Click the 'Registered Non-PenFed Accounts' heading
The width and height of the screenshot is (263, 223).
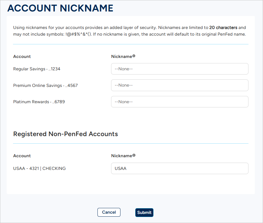click(66, 134)
